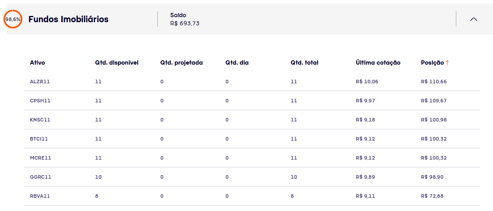Select the RBVA11 asset
This screenshot has height=211, width=493.
(x=40, y=196)
